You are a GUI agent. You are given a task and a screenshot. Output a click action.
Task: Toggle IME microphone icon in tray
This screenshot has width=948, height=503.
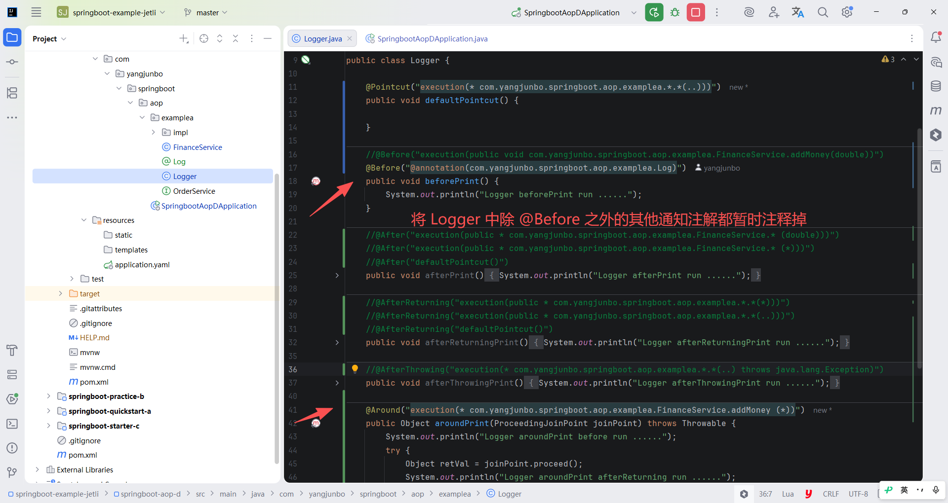pos(936,490)
